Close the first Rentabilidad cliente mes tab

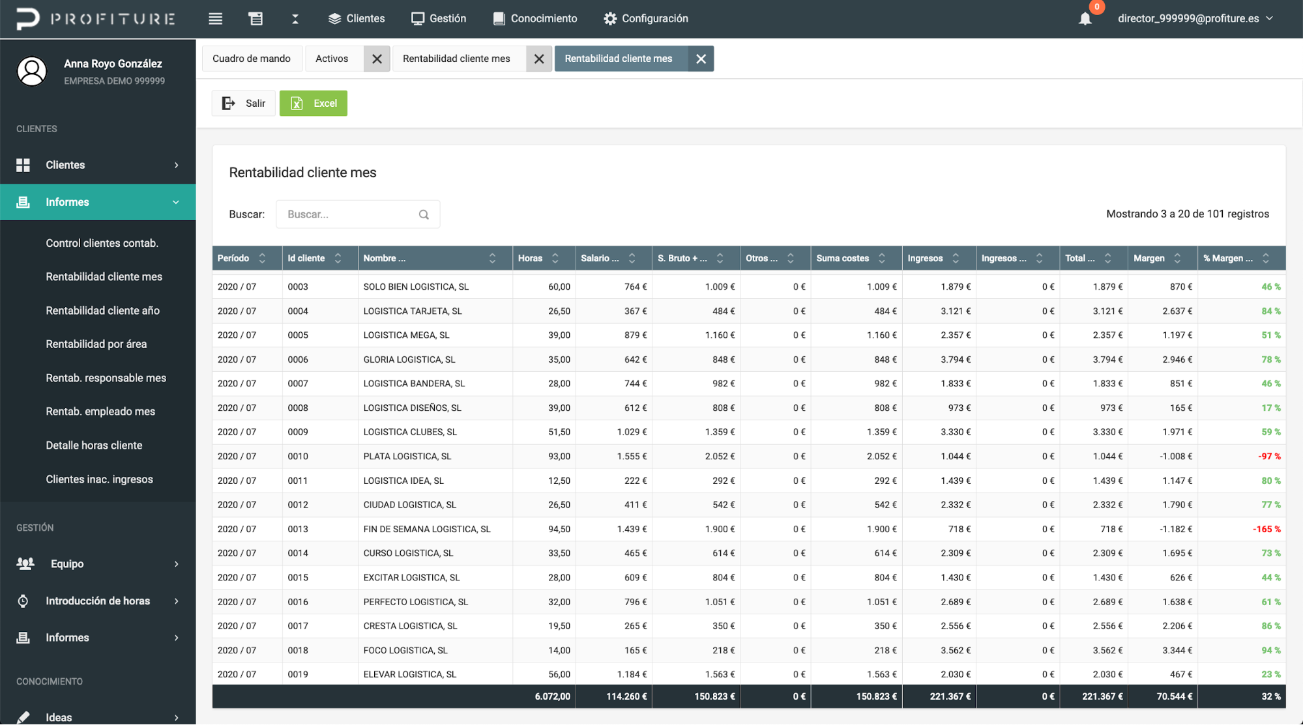[x=539, y=59]
